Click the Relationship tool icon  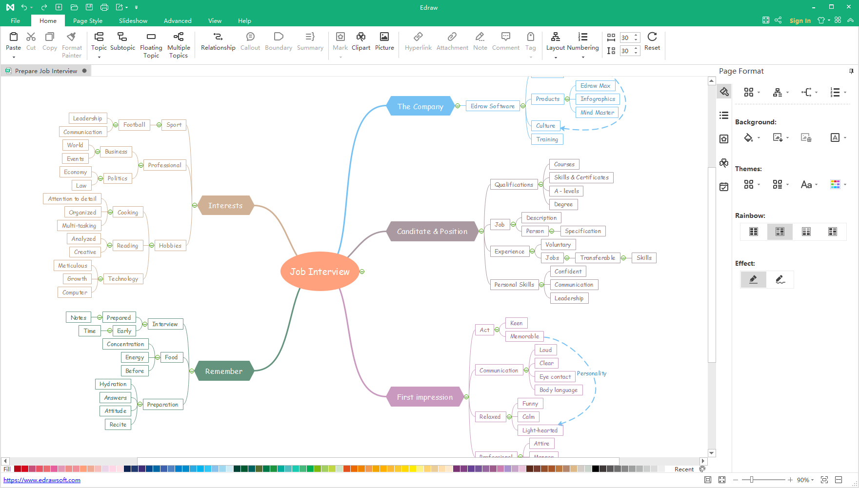tap(218, 37)
